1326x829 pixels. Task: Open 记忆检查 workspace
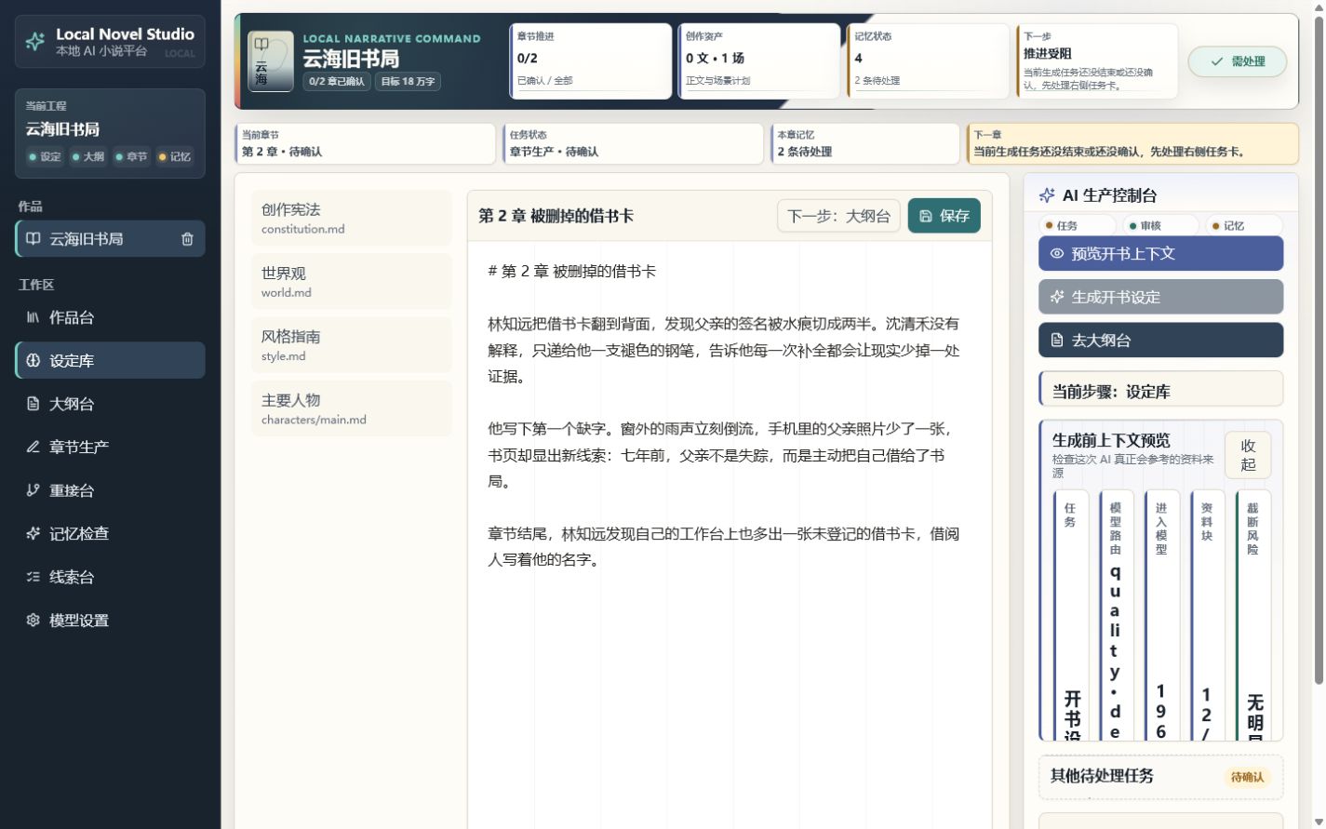coord(110,533)
